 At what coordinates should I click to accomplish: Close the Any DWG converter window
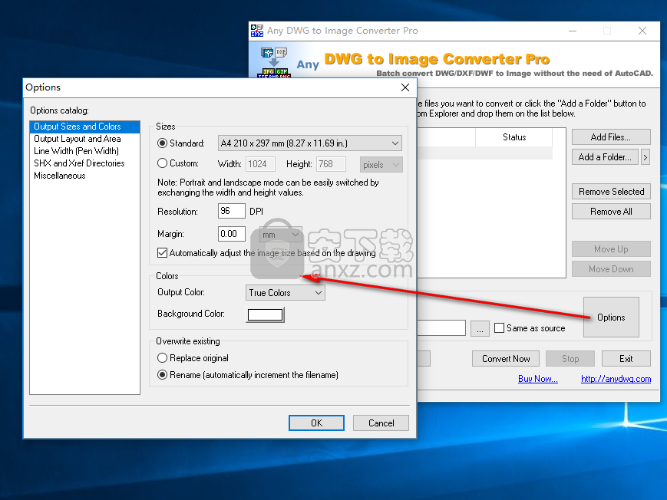[642, 31]
